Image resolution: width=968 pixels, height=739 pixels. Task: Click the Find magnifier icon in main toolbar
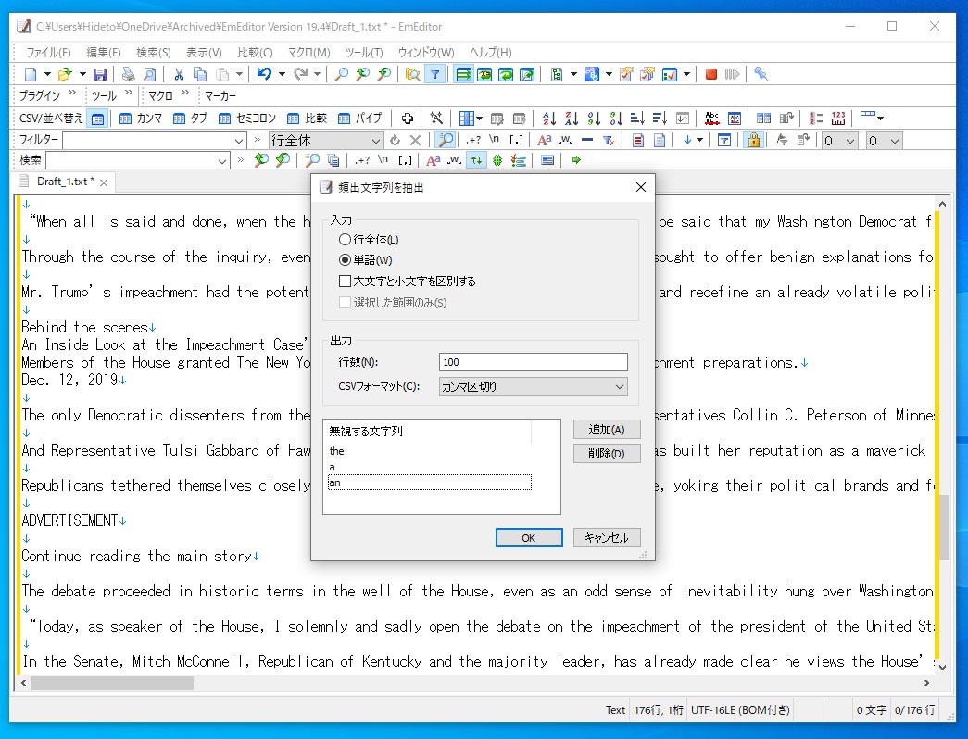tap(341, 75)
